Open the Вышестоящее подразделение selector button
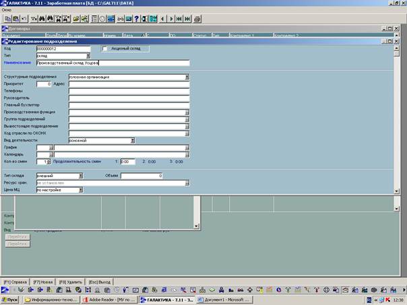 pyautogui.click(x=187, y=127)
